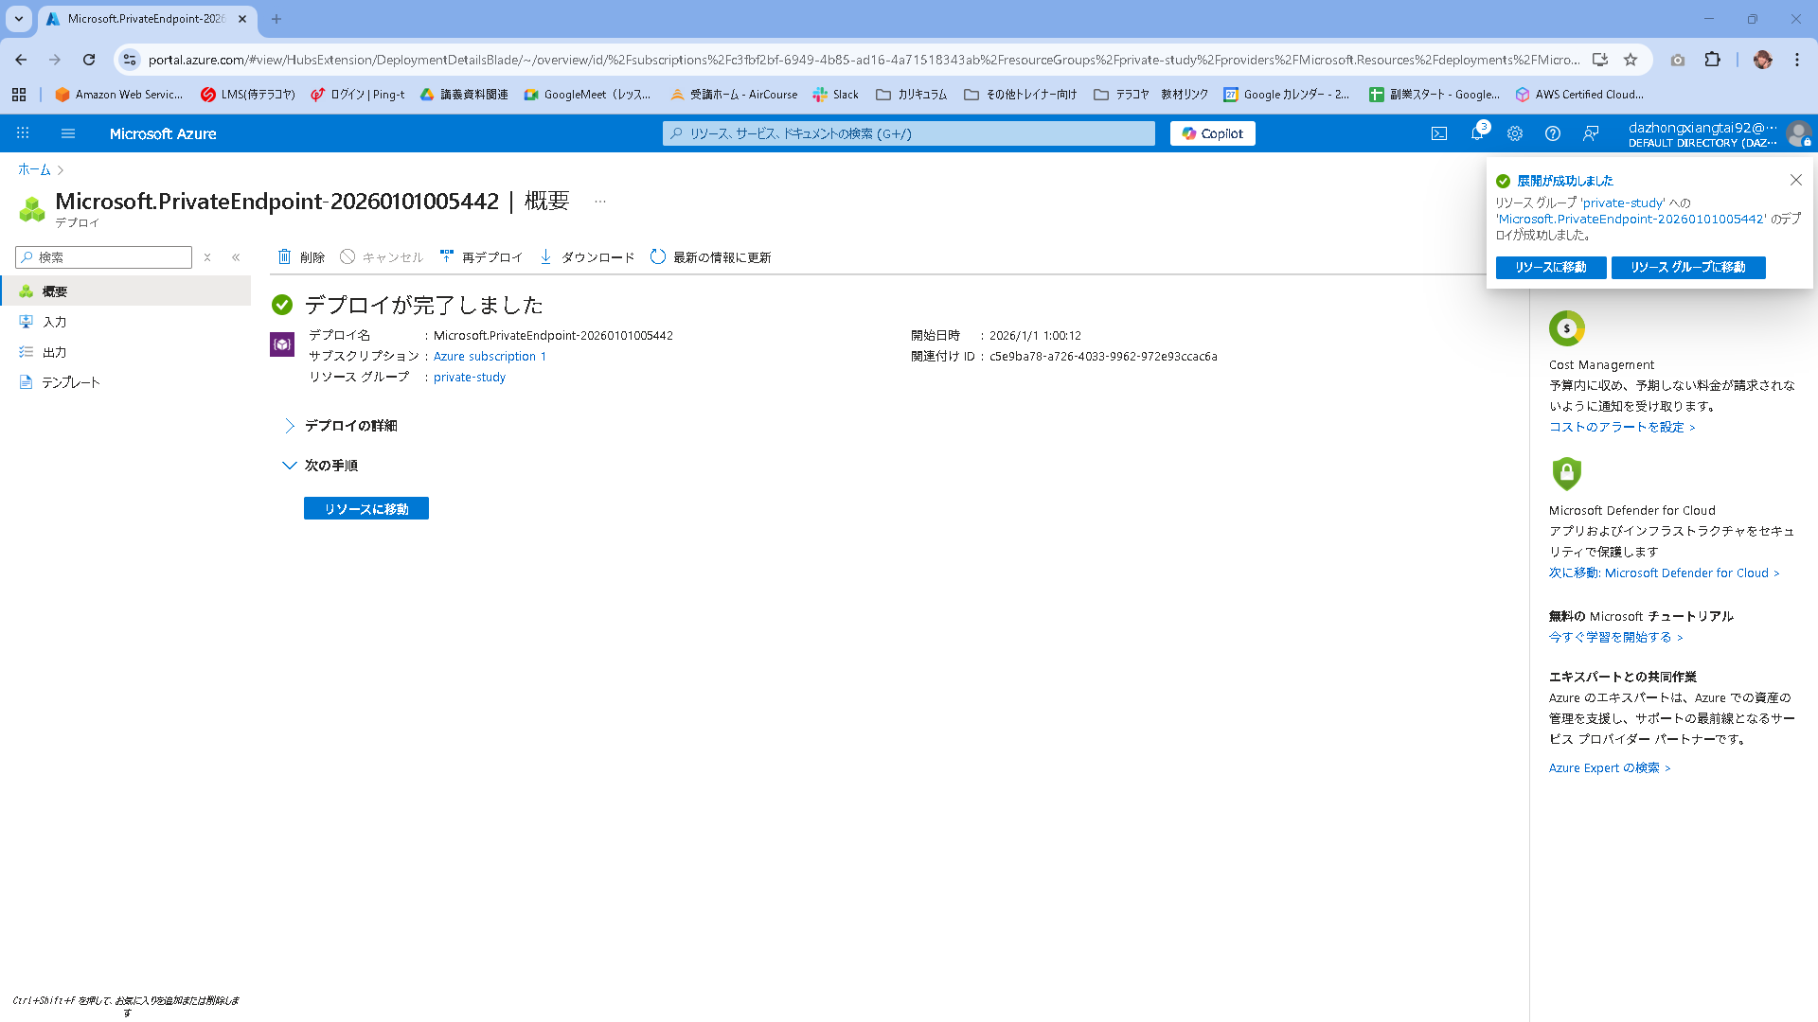Open the notifications bell icon
This screenshot has width=1818, height=1022.
pyautogui.click(x=1477, y=133)
